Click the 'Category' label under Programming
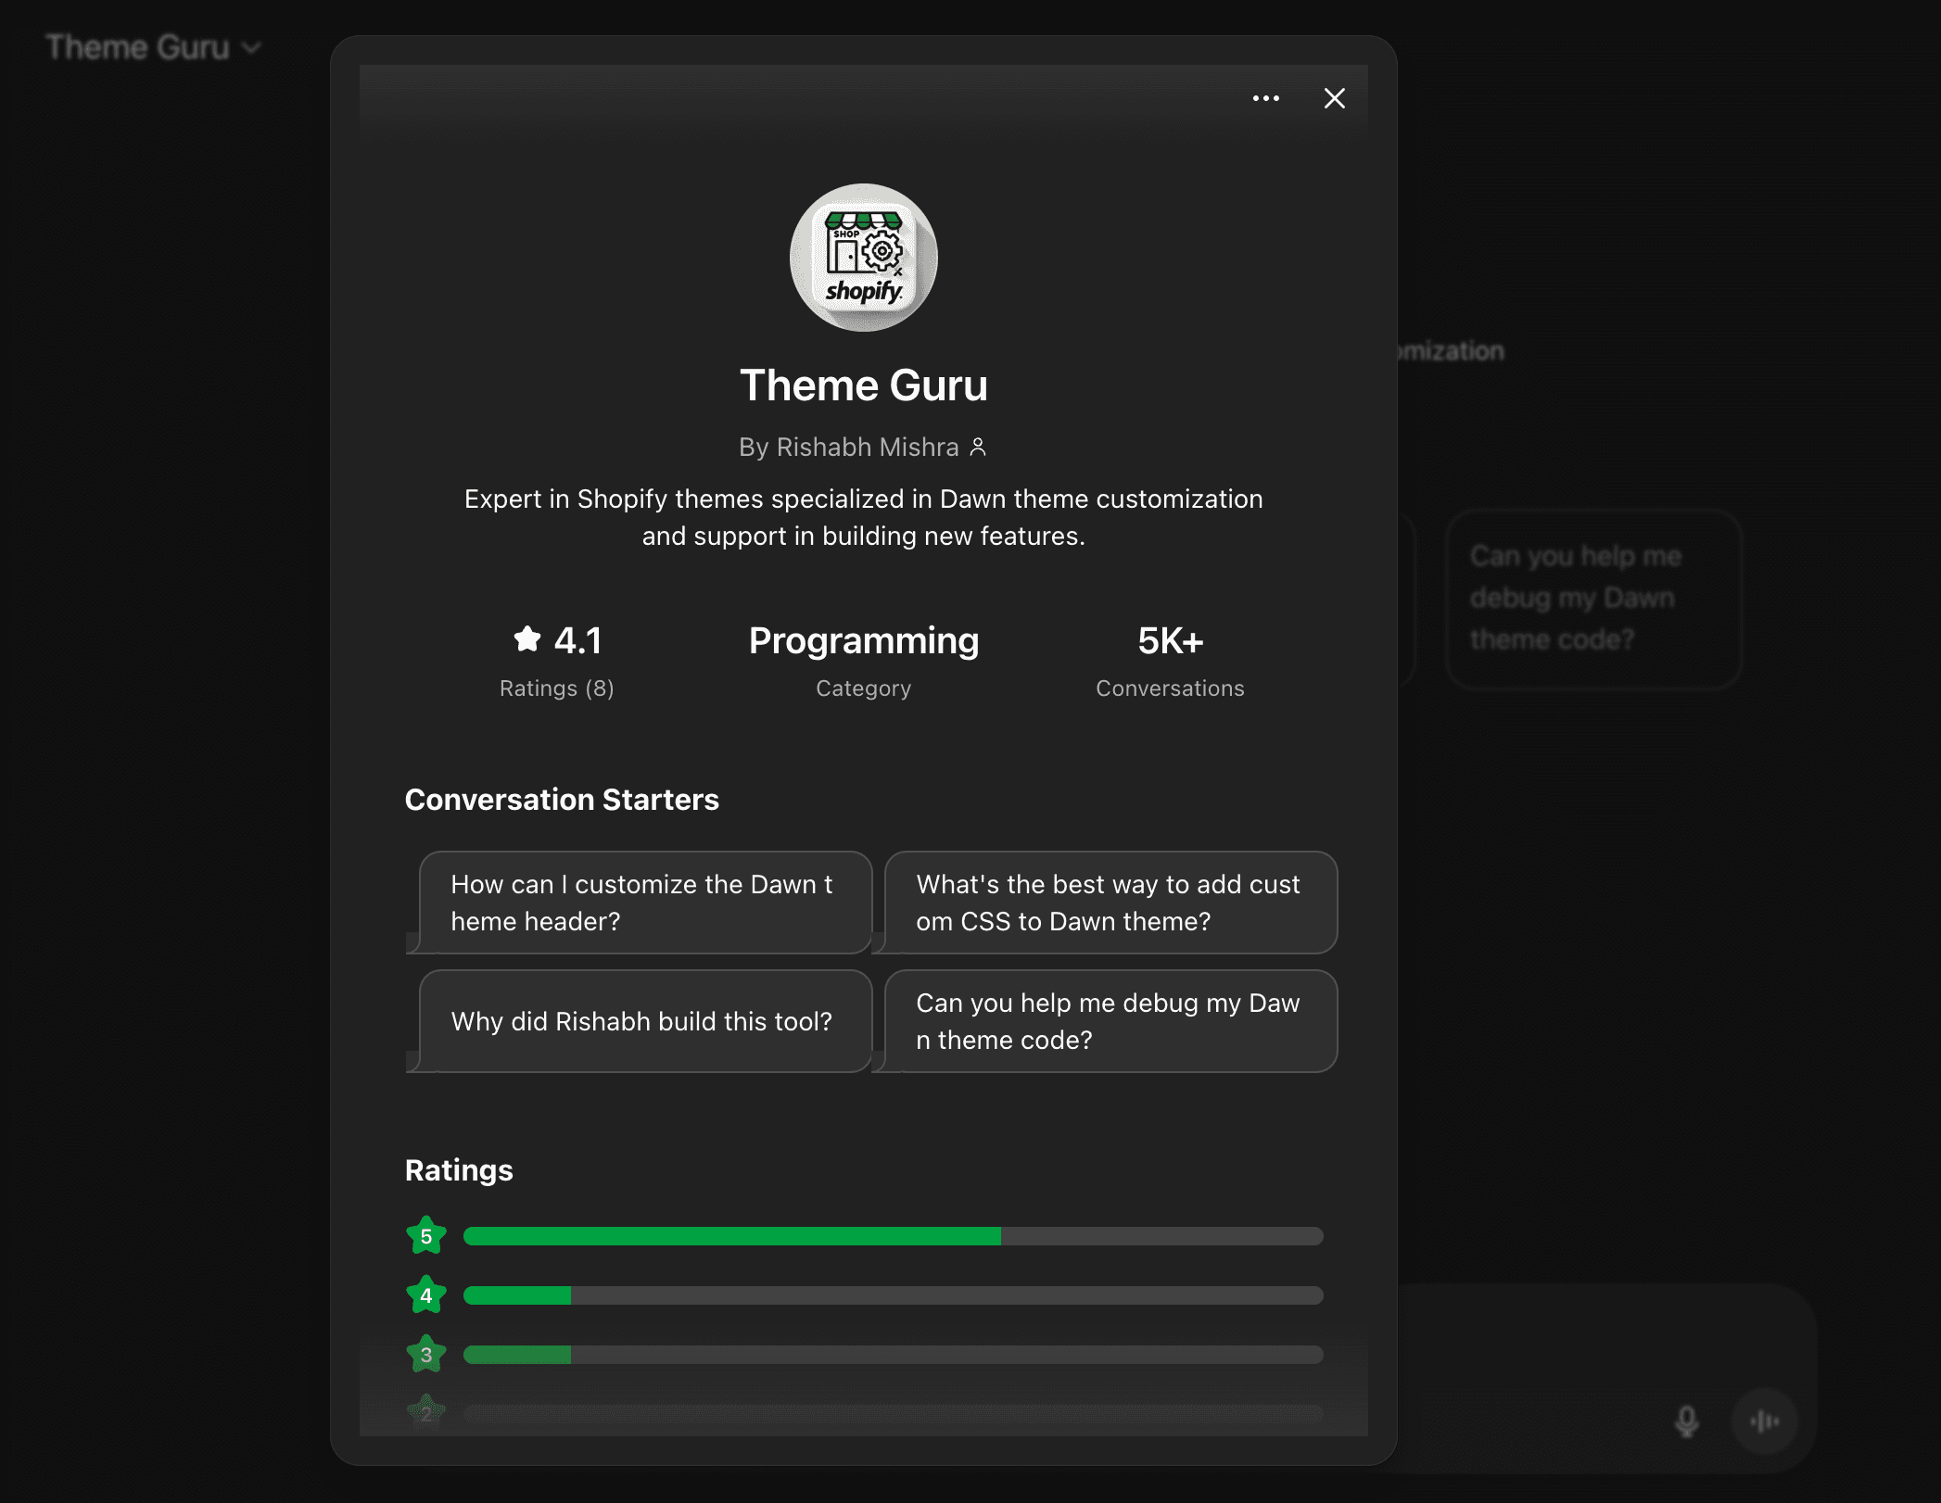The width and height of the screenshot is (1941, 1503). coord(863,688)
